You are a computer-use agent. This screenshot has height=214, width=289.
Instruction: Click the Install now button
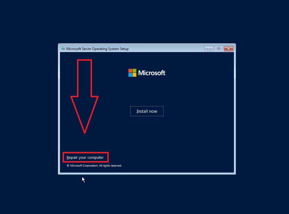tap(147, 111)
